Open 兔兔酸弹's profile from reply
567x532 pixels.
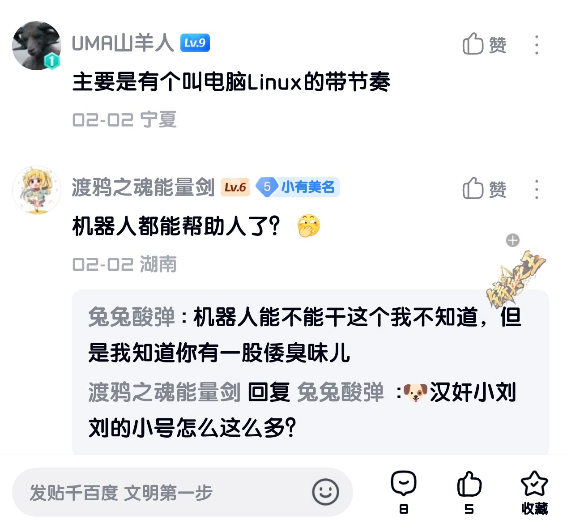[x=132, y=317]
